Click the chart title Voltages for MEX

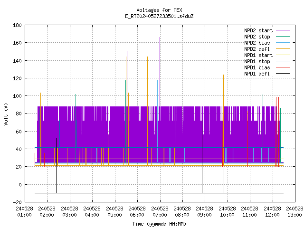pyautogui.click(x=160, y=10)
